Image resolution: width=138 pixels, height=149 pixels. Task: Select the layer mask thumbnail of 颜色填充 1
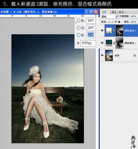click(119, 43)
